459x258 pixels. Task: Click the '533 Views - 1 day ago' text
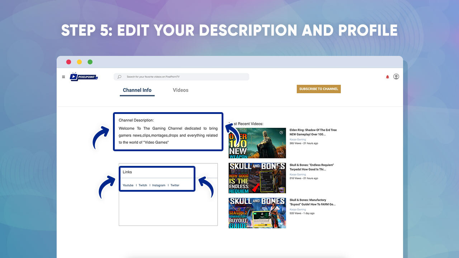pos(302,213)
